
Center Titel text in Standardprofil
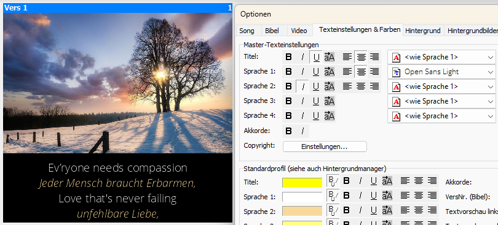coord(419,181)
